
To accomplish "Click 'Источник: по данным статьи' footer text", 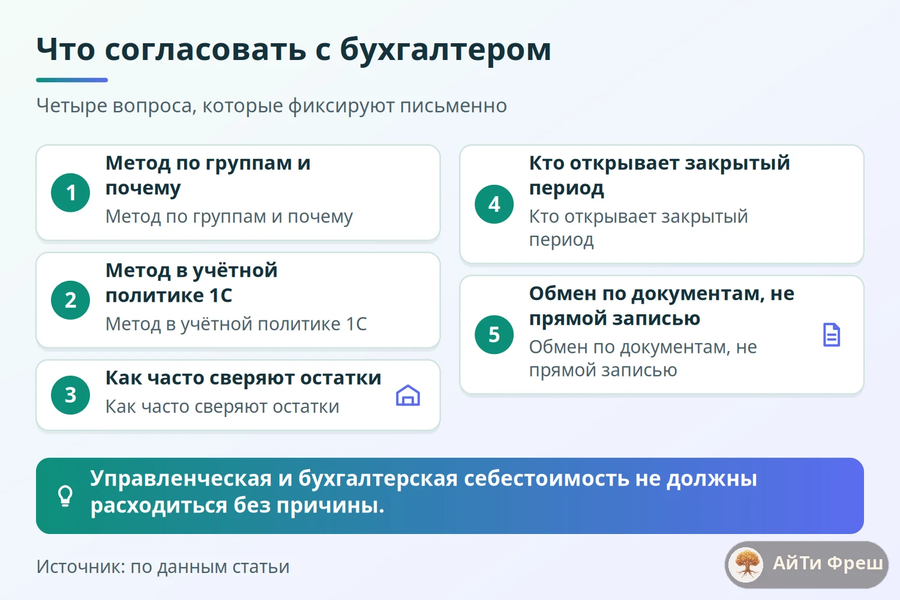I will [163, 567].
